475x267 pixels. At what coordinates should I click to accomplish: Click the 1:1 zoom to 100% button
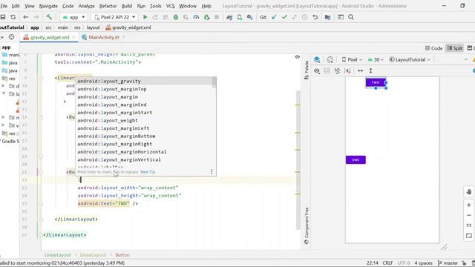[469, 225]
